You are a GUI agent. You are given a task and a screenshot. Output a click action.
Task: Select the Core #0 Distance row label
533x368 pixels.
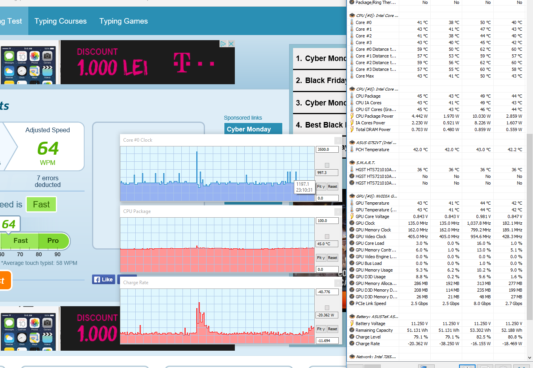tap(376, 49)
